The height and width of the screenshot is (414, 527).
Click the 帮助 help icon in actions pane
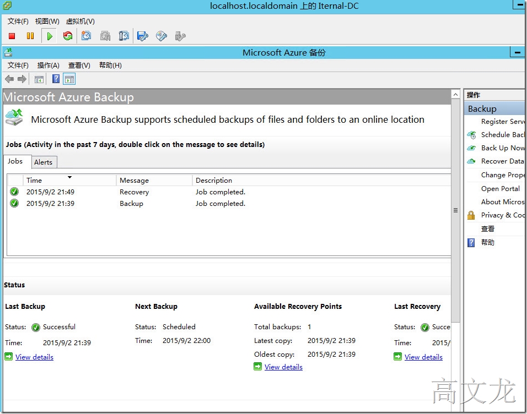471,242
